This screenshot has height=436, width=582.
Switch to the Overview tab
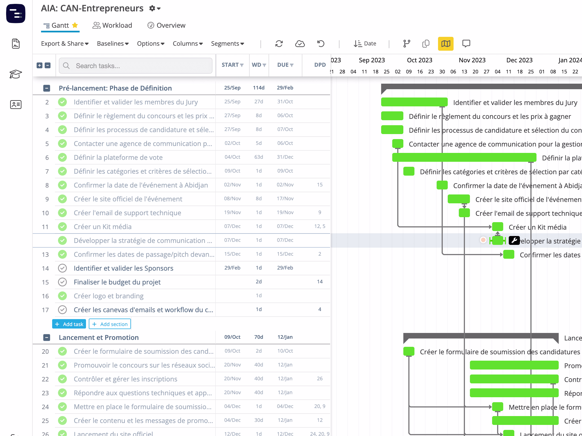pos(166,25)
